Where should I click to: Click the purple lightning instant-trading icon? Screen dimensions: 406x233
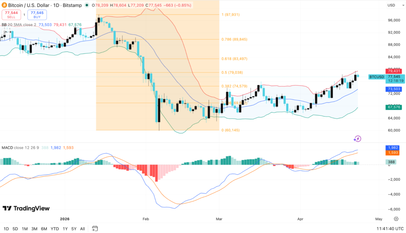tap(357, 139)
